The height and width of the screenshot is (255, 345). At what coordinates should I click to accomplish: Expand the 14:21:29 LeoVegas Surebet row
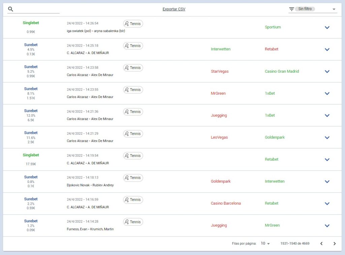coord(327,137)
